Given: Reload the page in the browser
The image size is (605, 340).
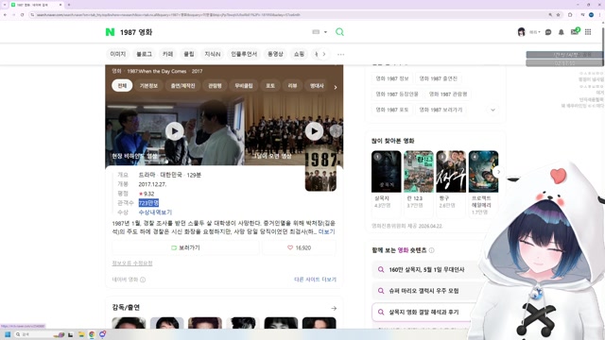Looking at the screenshot, I should coord(22,15).
